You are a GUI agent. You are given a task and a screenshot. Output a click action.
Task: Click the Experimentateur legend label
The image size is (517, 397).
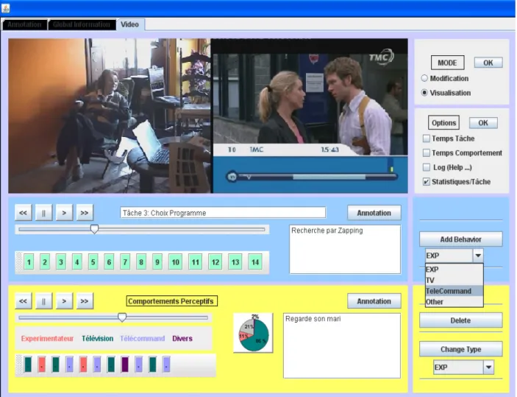pos(47,339)
